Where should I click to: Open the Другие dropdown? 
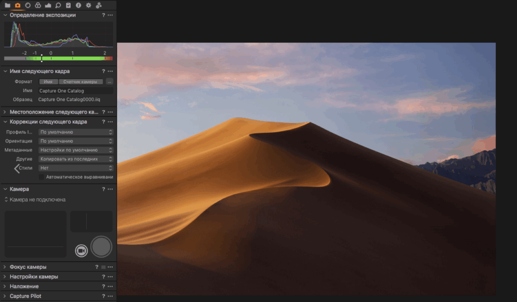76,159
